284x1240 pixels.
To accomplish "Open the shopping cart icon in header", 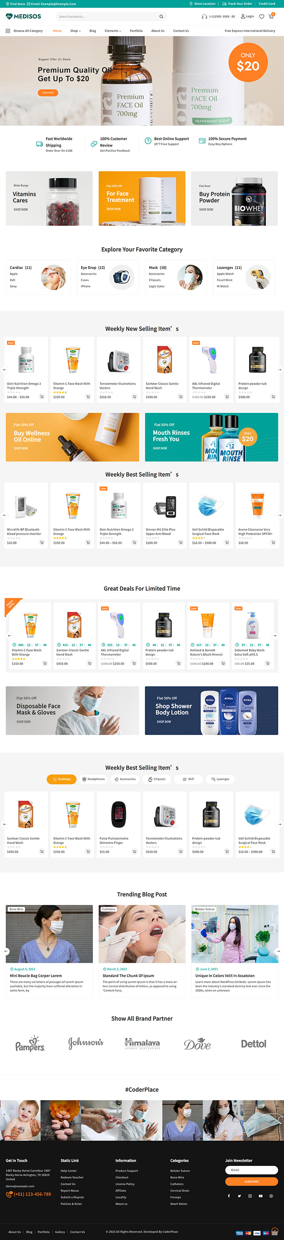I will [x=271, y=16].
